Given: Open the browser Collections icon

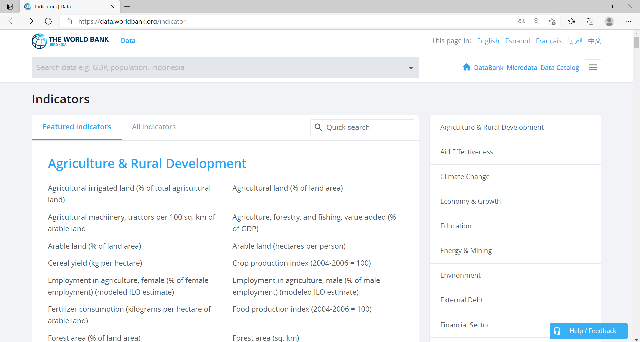Looking at the screenshot, I should pyautogui.click(x=590, y=21).
